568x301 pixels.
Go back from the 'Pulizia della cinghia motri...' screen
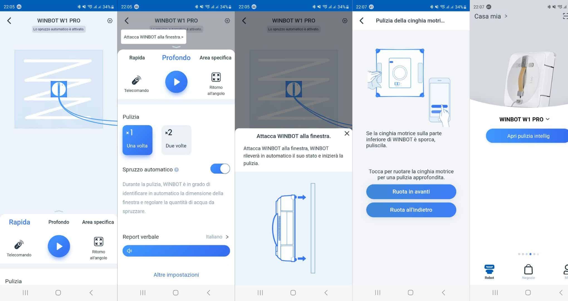tap(362, 21)
